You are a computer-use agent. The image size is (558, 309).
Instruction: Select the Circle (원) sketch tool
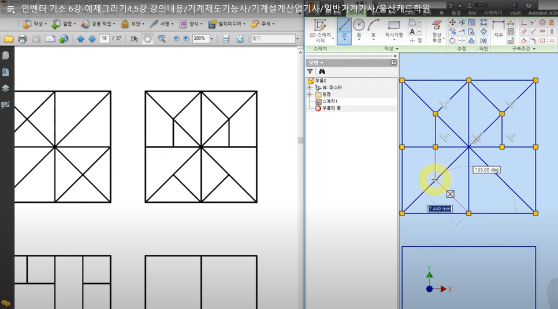359,29
